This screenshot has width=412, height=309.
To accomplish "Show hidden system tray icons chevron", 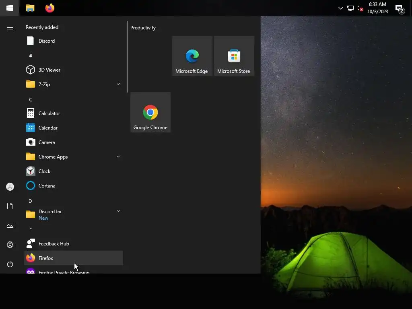I will [x=340, y=8].
